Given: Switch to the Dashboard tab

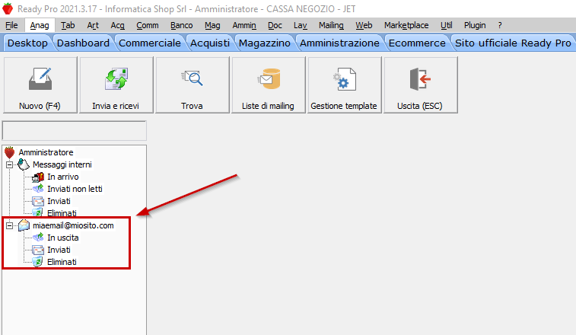Looking at the screenshot, I should pos(84,43).
